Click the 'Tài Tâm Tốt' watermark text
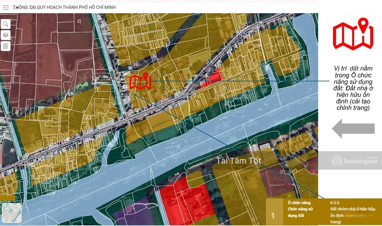382x226 pixels. [x=239, y=161]
